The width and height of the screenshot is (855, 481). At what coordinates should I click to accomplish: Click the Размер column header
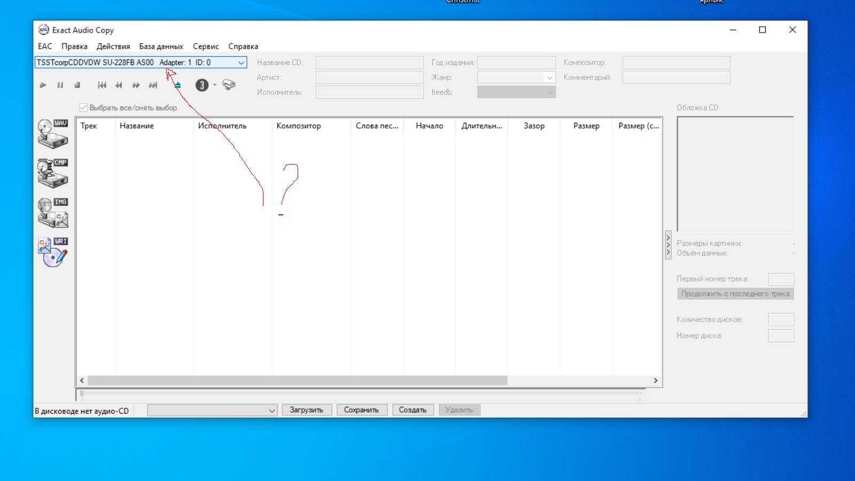pyautogui.click(x=586, y=126)
